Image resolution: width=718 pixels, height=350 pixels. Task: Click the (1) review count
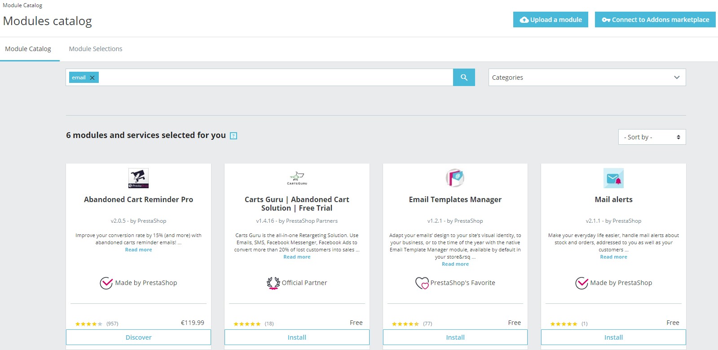tap(585, 324)
